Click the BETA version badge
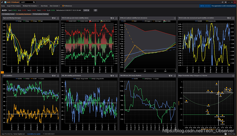 pyautogui.click(x=205, y=6)
